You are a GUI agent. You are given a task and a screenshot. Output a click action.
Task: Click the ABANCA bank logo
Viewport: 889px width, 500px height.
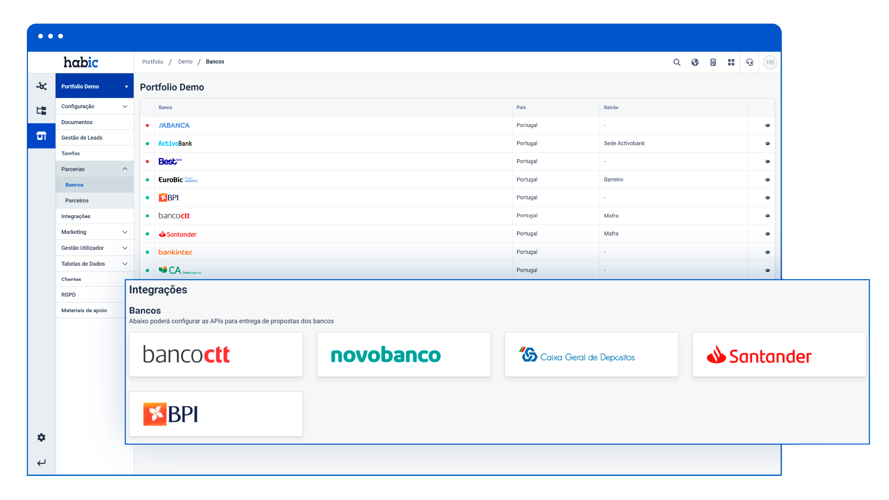pos(174,125)
